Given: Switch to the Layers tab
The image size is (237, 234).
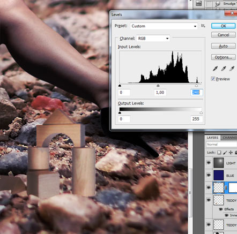Looking at the screenshot, I should pyautogui.click(x=212, y=138).
